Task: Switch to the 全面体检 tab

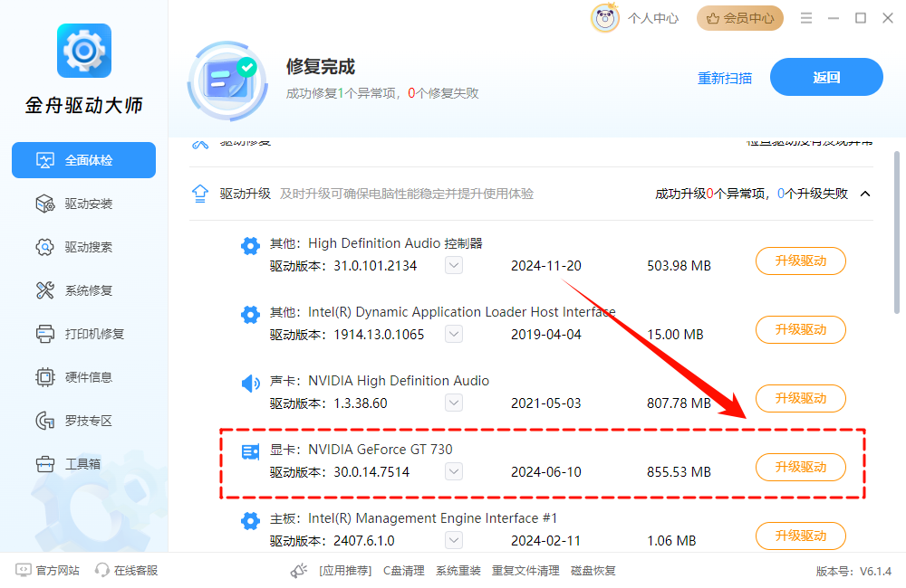Action: pos(83,159)
